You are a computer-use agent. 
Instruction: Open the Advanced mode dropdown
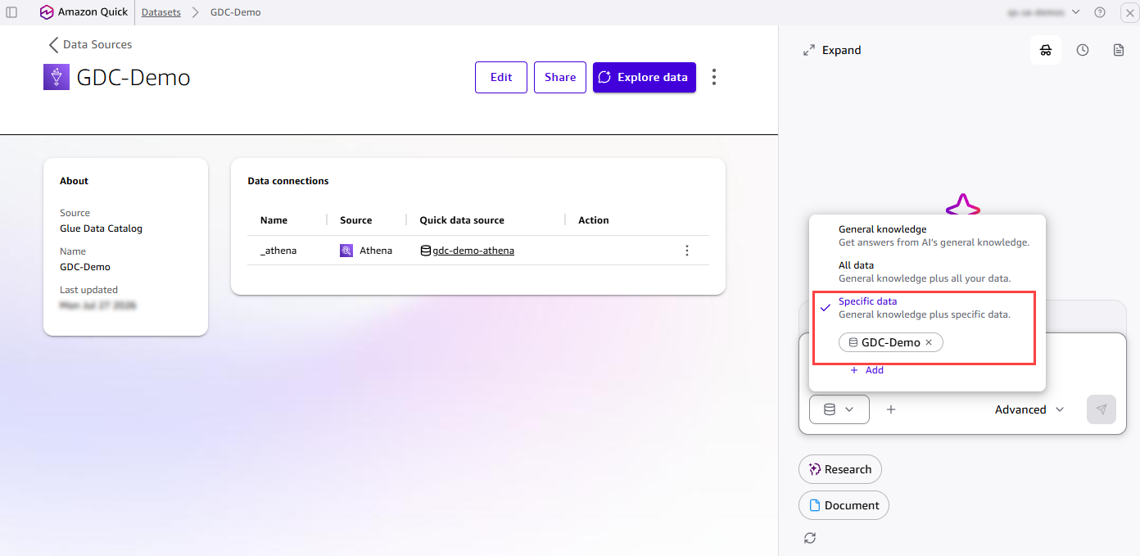1029,409
